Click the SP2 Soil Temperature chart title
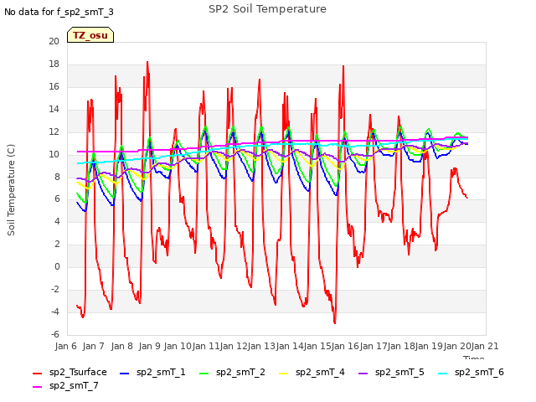 (x=267, y=9)
